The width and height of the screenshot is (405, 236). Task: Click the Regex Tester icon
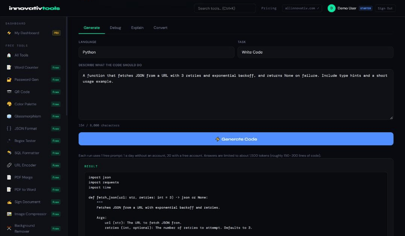click(9, 141)
